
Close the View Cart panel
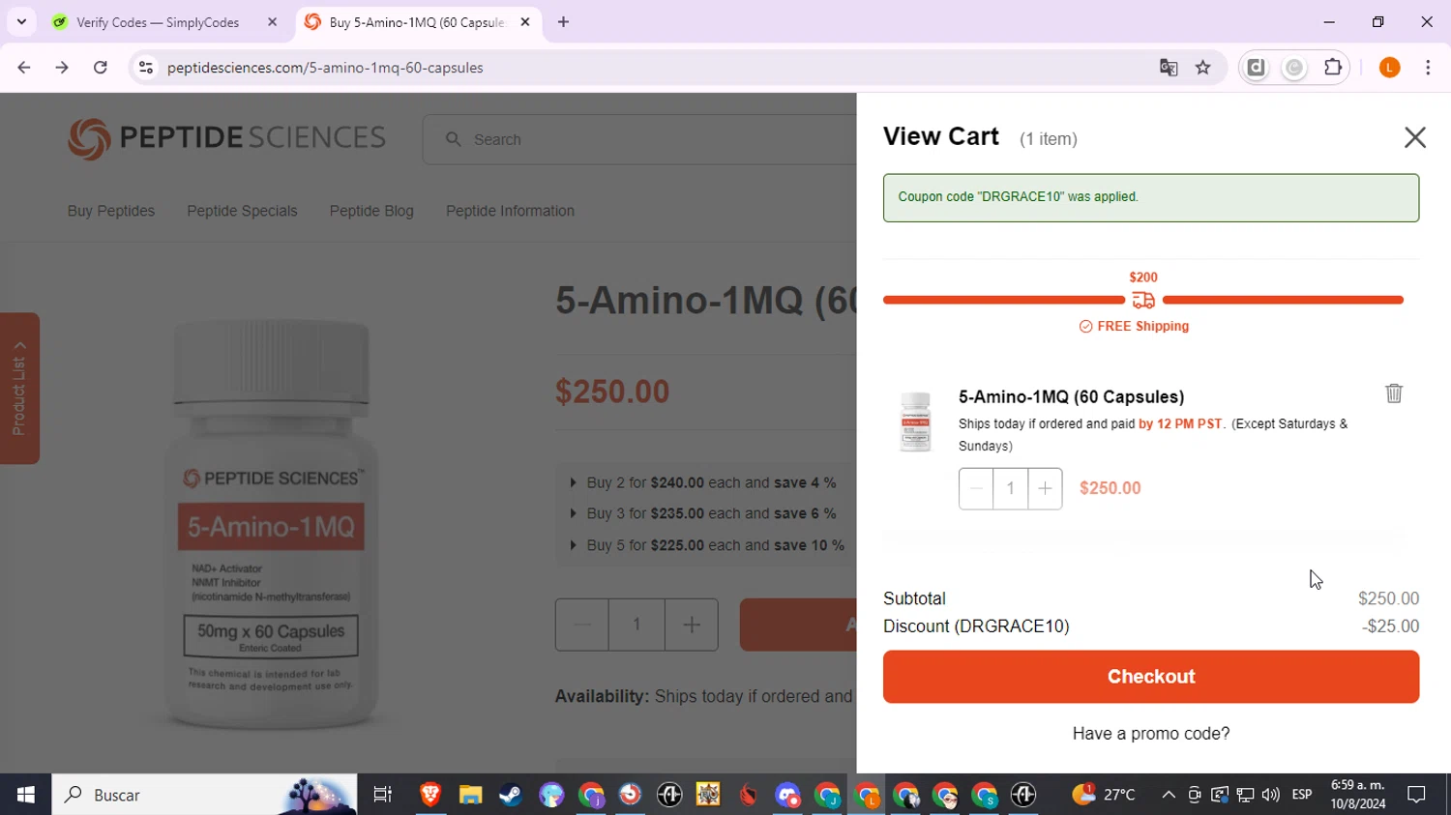tap(1414, 137)
